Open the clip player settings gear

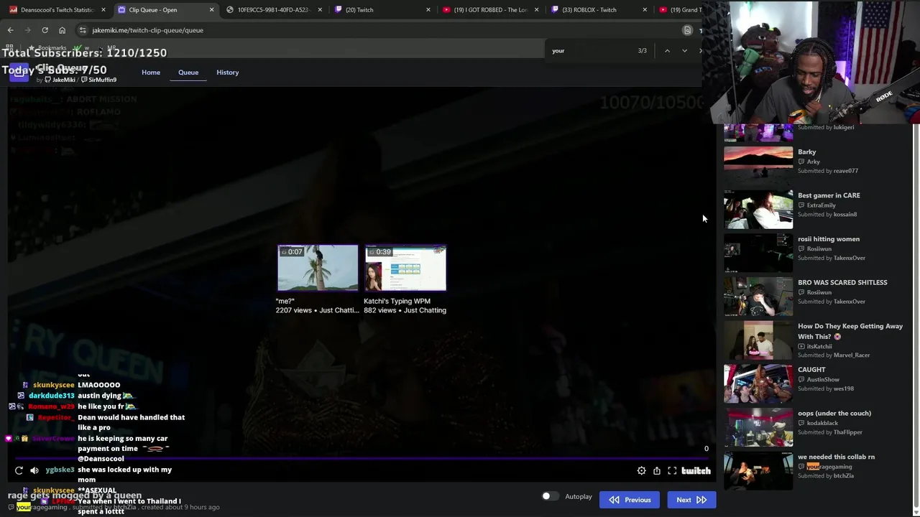click(641, 470)
